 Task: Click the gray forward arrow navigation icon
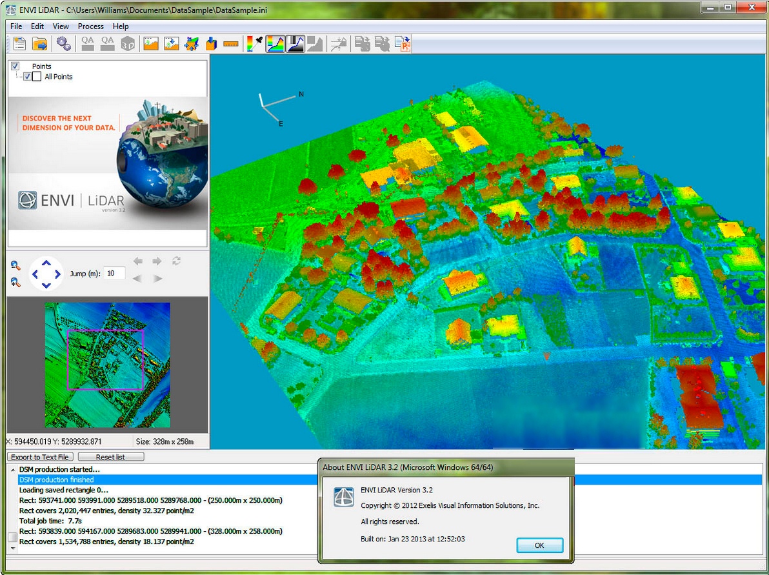coord(157,261)
